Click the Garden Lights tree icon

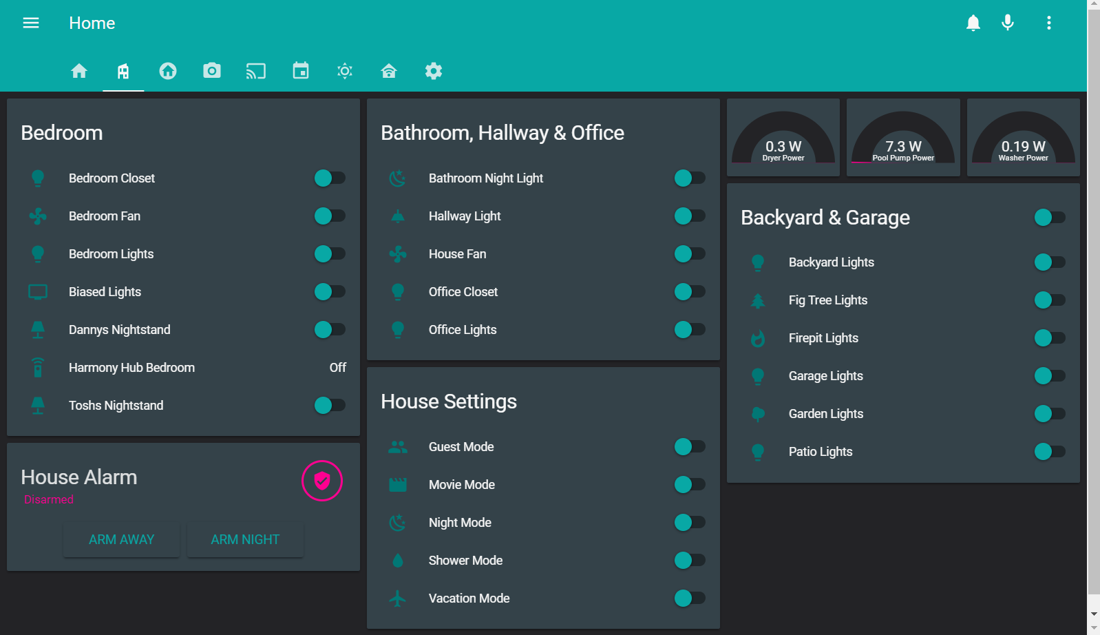point(758,413)
